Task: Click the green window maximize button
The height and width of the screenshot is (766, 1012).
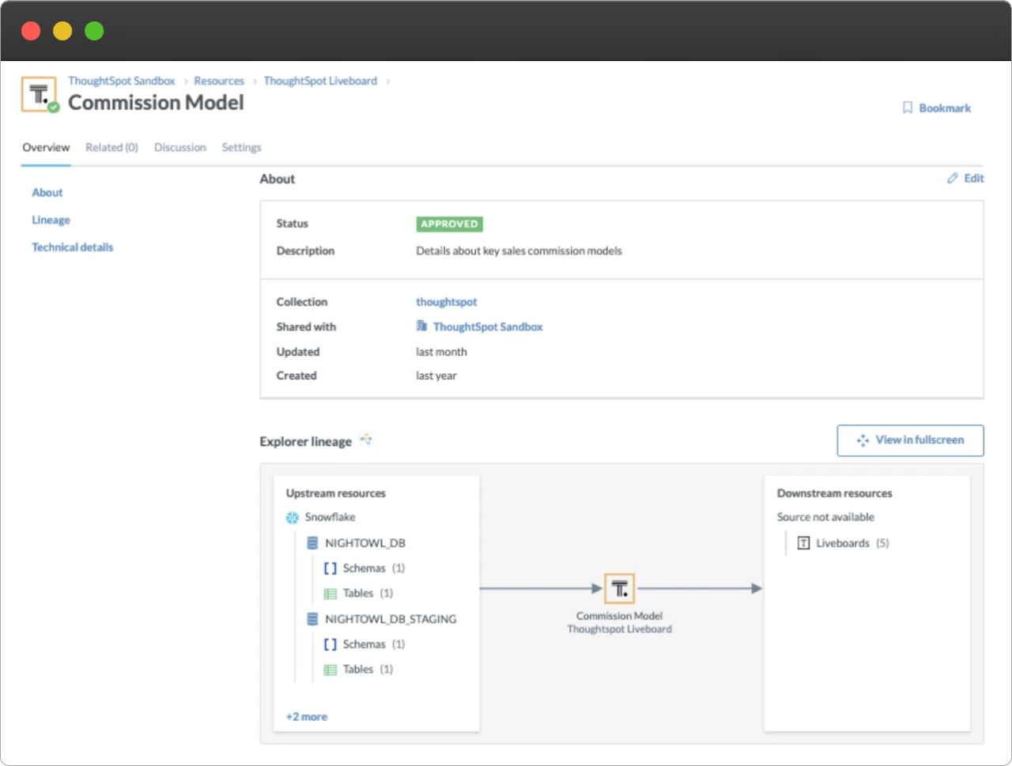Action: point(94,31)
